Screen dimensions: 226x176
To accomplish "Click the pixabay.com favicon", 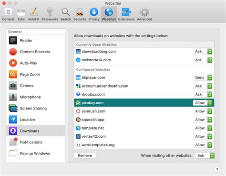I will [78, 103].
